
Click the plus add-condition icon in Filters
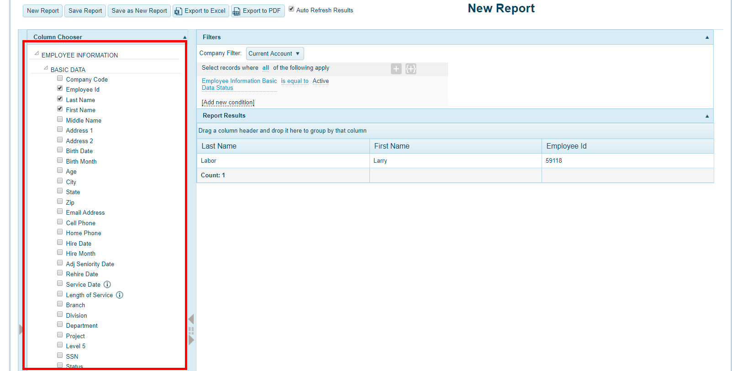click(396, 69)
